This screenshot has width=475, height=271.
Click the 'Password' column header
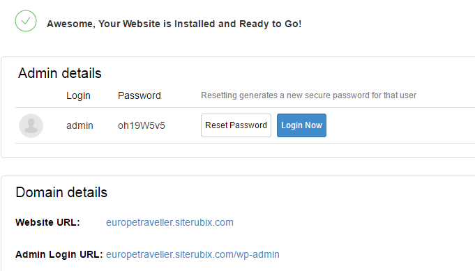coord(140,95)
